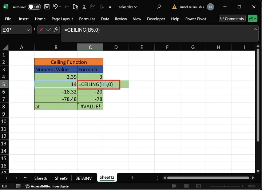Click the Cut scissors icon
Screen dimensions: 262x190
click(x=84, y=7)
